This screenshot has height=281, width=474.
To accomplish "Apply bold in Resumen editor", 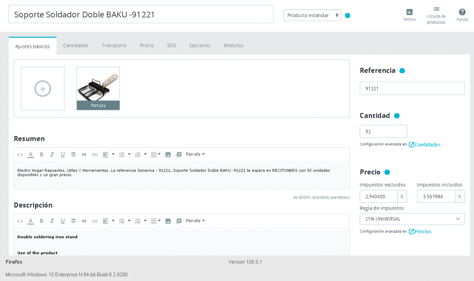I will coord(41,154).
